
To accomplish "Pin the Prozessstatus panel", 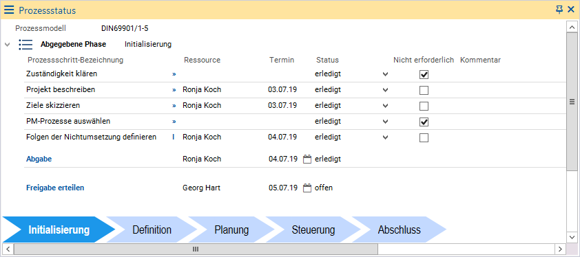I will pyautogui.click(x=559, y=10).
